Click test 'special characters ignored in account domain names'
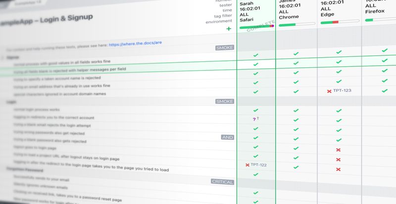 point(59,94)
